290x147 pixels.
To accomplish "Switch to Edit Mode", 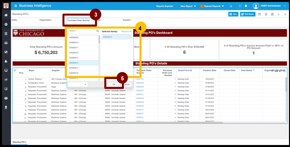I will pyautogui.click(x=248, y=14).
